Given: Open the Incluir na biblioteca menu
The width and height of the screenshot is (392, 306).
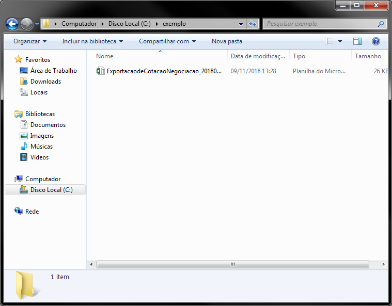Looking at the screenshot, I should point(92,41).
